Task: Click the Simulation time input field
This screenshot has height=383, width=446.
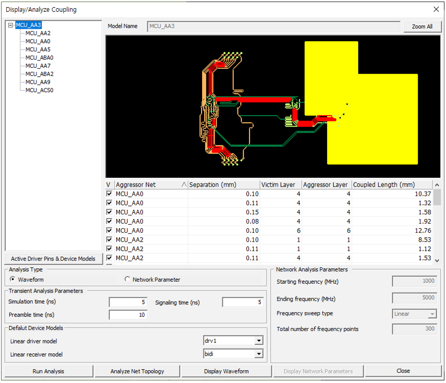Action: (128, 302)
